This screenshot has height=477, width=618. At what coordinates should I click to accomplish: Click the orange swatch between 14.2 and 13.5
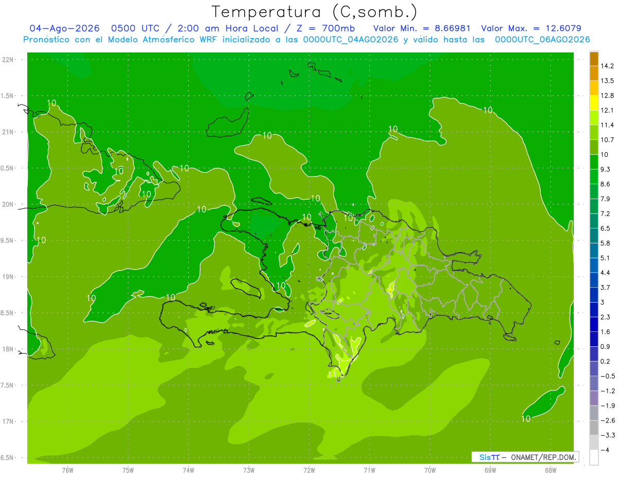(x=594, y=74)
